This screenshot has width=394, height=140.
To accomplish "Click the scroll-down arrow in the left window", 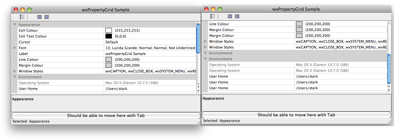I will tap(198, 91).
